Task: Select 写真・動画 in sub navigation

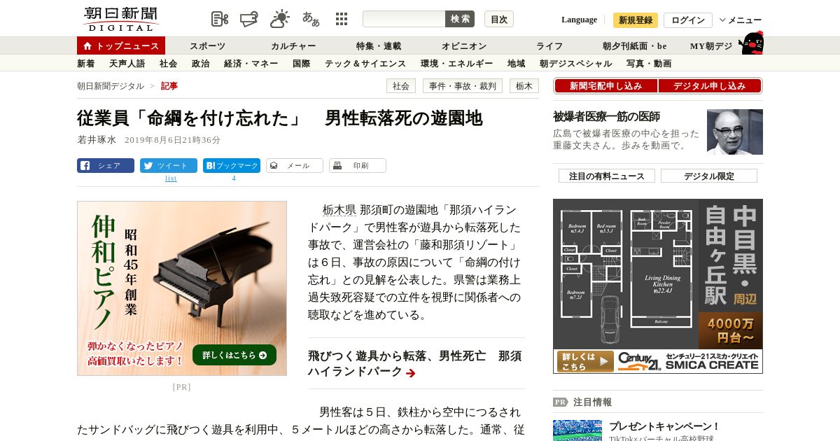Action: coord(649,64)
